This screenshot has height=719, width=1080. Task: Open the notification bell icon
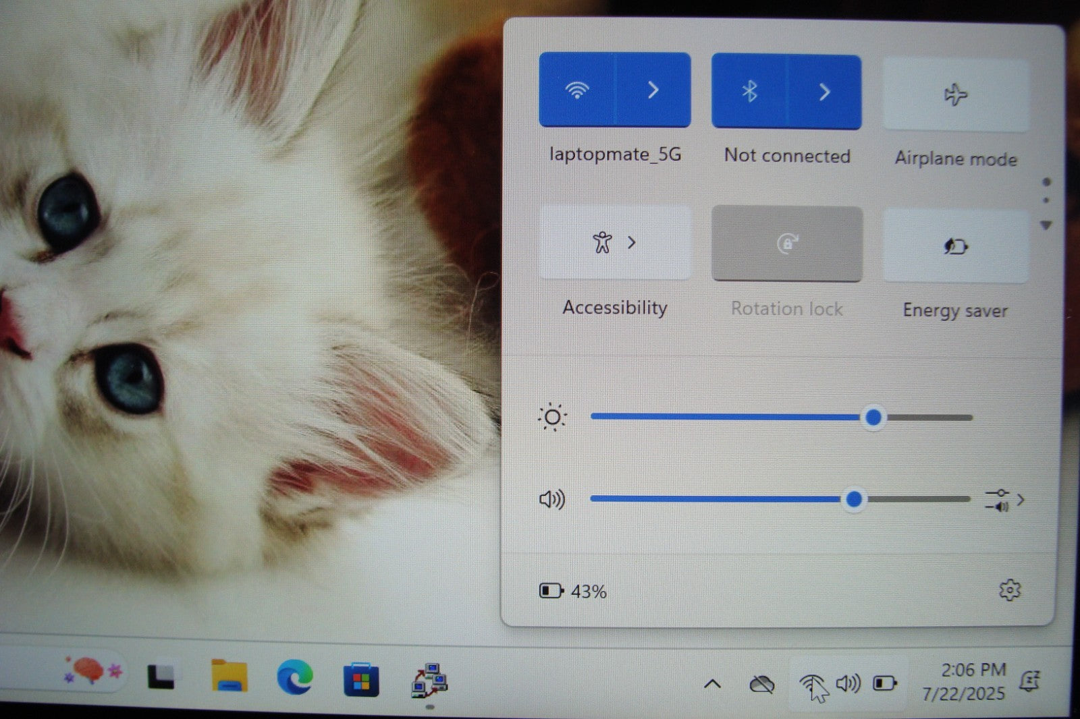coord(1030,682)
